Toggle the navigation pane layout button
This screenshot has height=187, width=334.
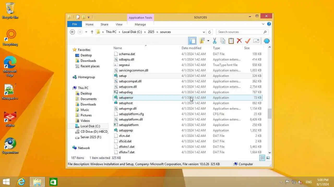tap(192, 41)
